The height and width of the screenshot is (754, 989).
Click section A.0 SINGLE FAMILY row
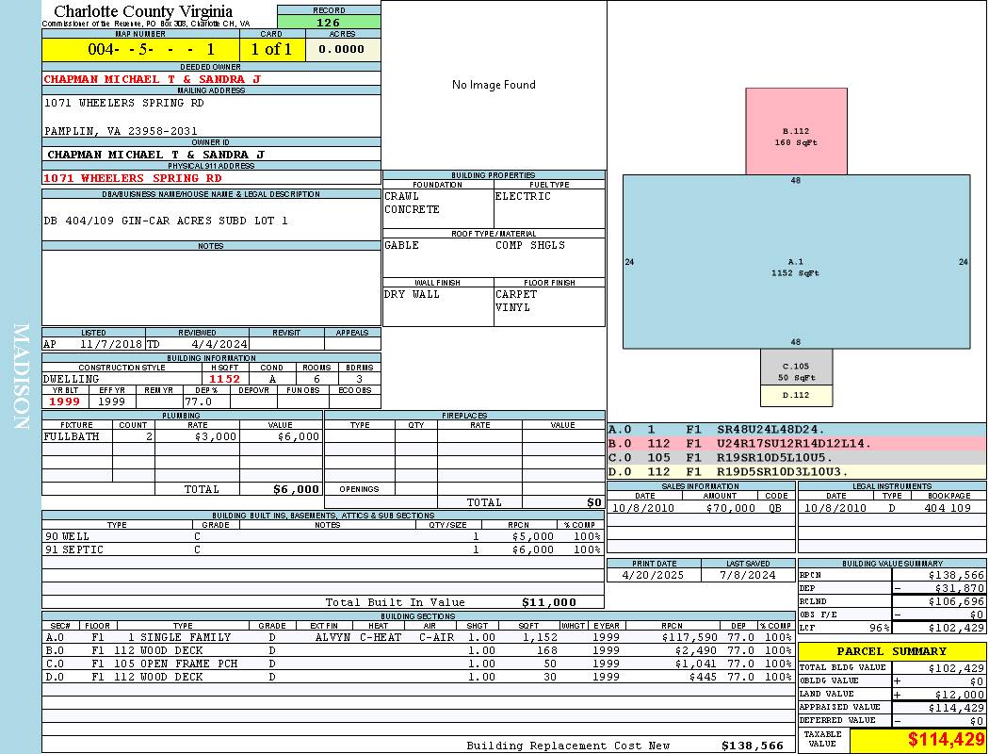click(418, 637)
